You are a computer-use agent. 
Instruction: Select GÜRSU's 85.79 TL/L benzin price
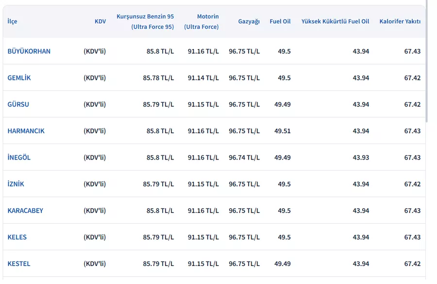[158, 105]
